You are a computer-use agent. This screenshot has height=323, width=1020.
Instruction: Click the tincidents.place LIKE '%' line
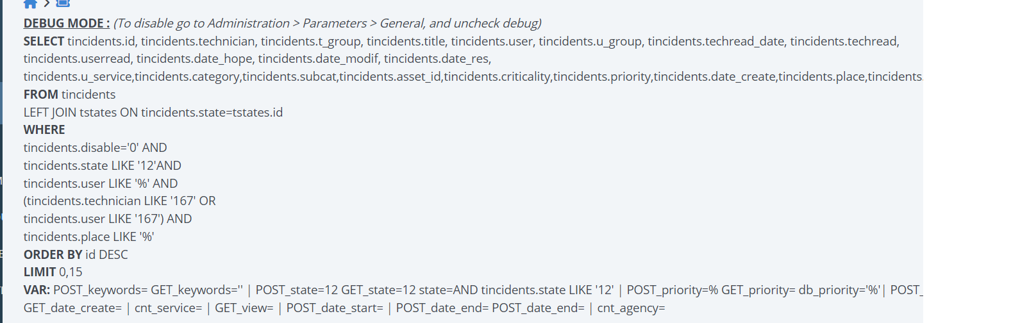(x=89, y=236)
